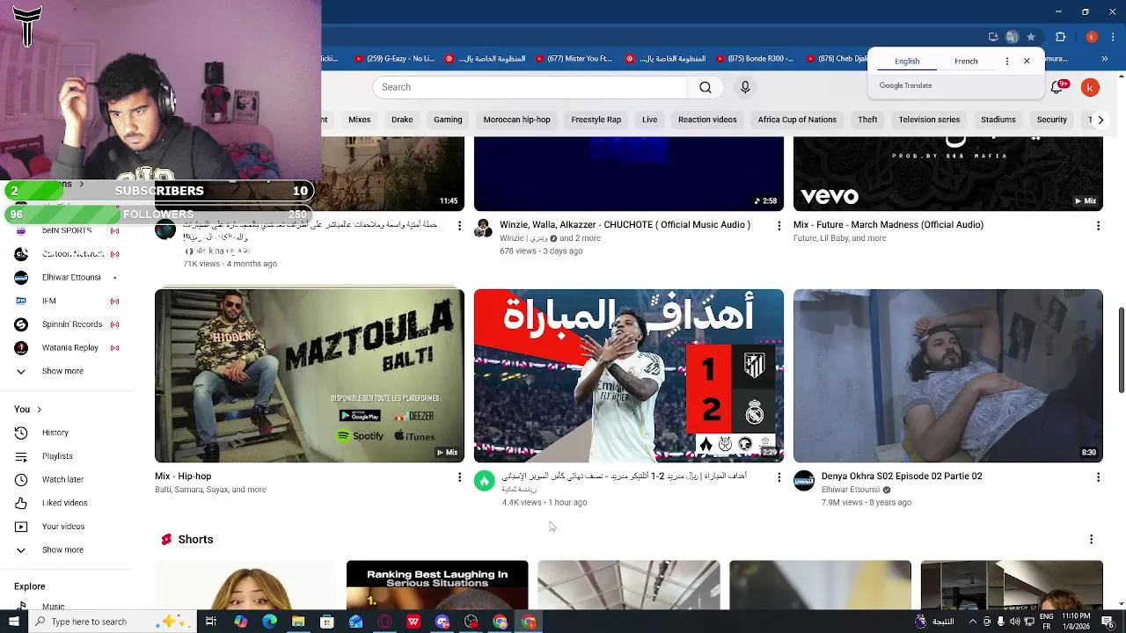Open Ranking Best Laughing short thumbnail
The height and width of the screenshot is (633, 1126).
437,585
